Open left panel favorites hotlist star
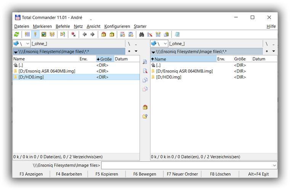The image size is (290, 190). point(129,51)
